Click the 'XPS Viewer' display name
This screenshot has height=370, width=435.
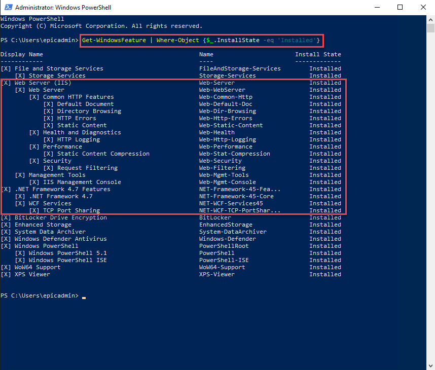tap(32, 274)
